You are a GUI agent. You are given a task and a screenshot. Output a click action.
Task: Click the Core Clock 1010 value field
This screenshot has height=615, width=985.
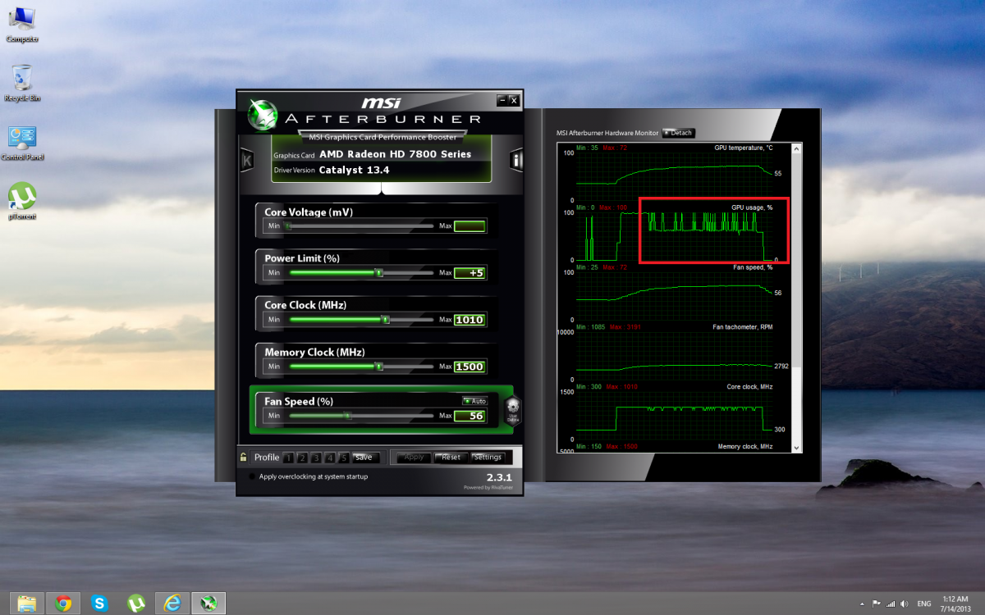[470, 320]
